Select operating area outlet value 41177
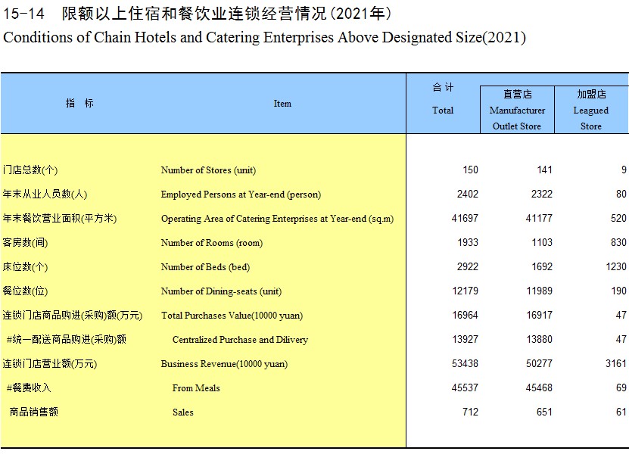629x473 pixels. (539, 218)
